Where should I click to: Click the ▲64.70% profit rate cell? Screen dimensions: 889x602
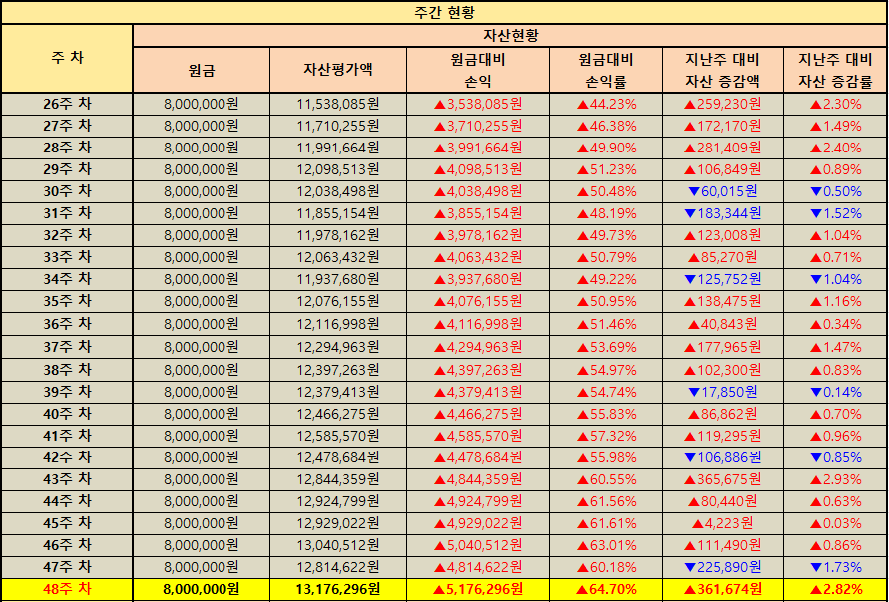607,590
